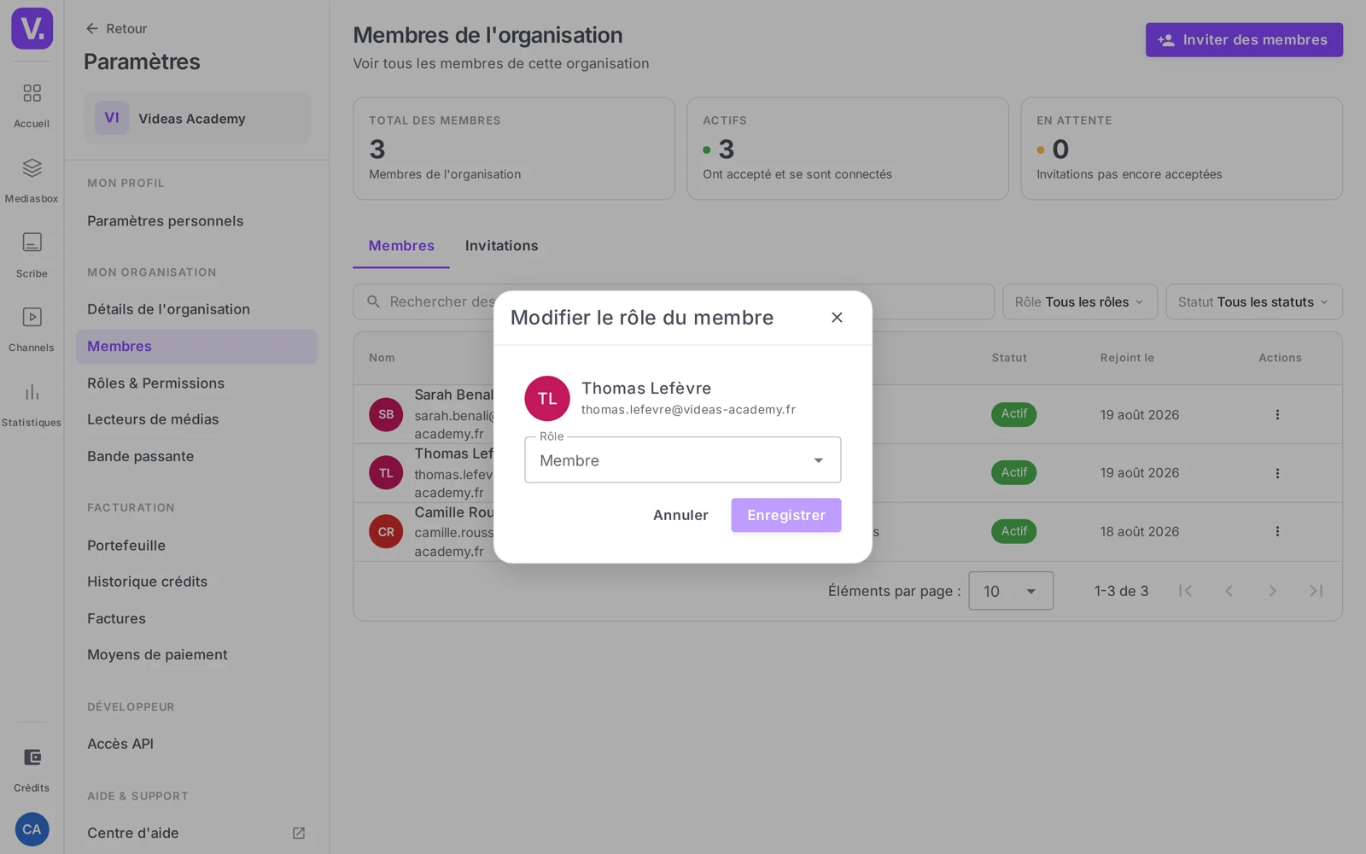Go to last page of members
The width and height of the screenshot is (1366, 854).
point(1316,591)
